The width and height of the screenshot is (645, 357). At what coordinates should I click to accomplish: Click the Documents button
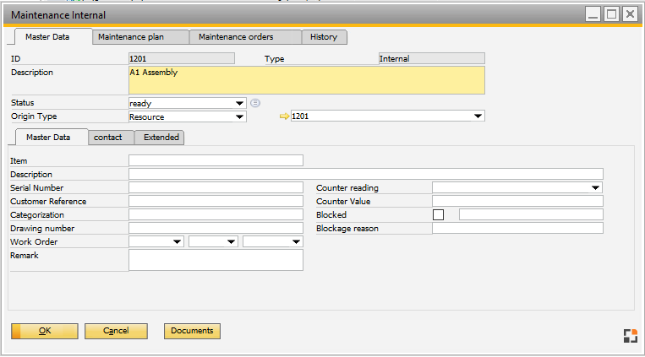[x=192, y=331]
